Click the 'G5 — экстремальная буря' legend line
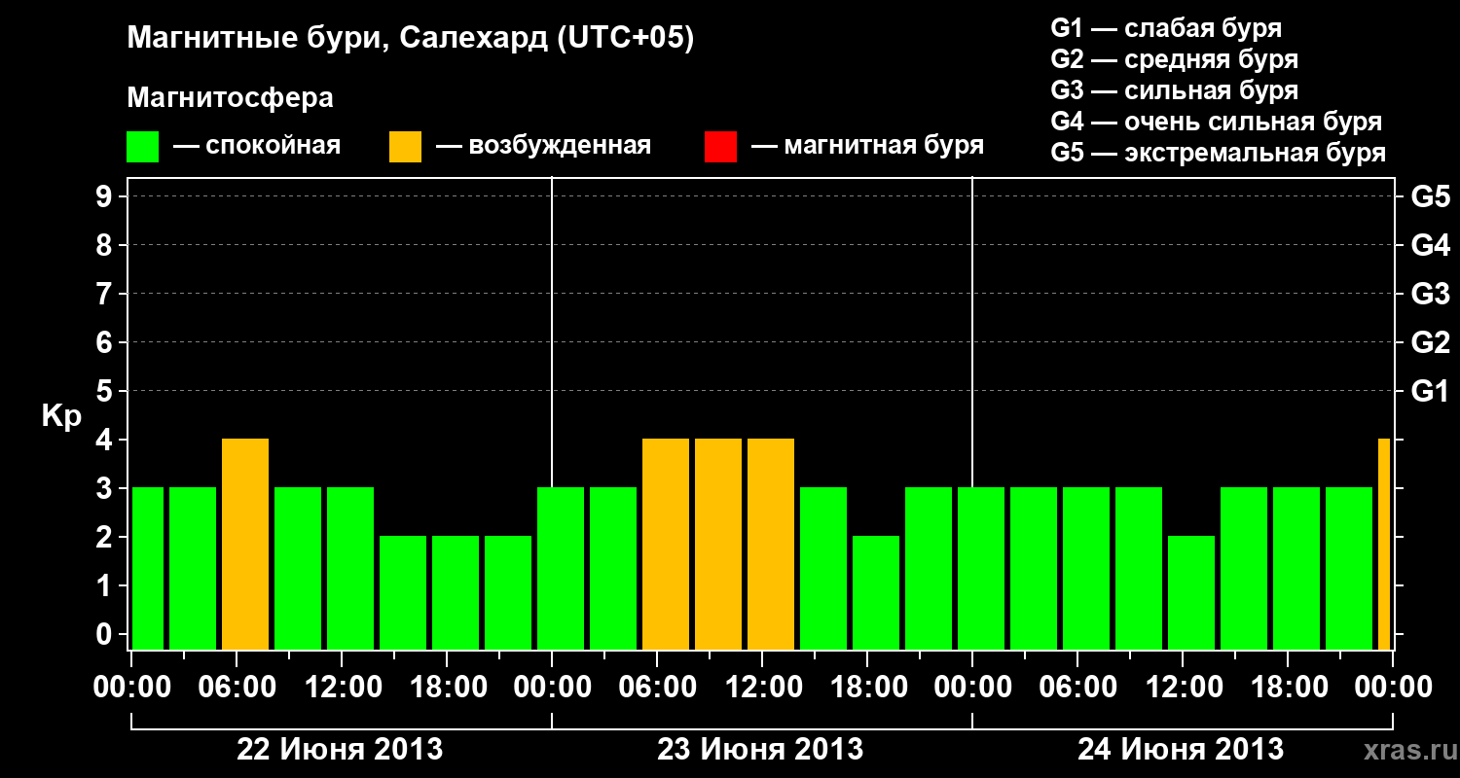1460x778 pixels. (x=1218, y=154)
